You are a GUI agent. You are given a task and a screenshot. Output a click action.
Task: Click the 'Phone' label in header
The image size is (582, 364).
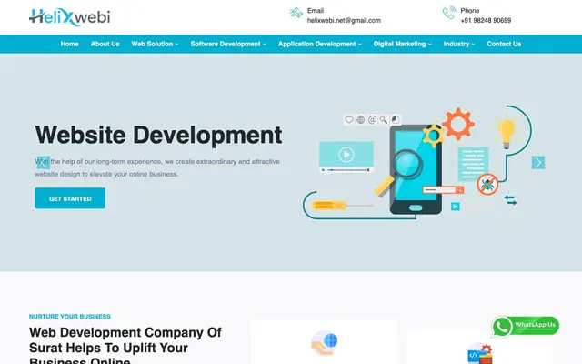pyautogui.click(x=469, y=11)
